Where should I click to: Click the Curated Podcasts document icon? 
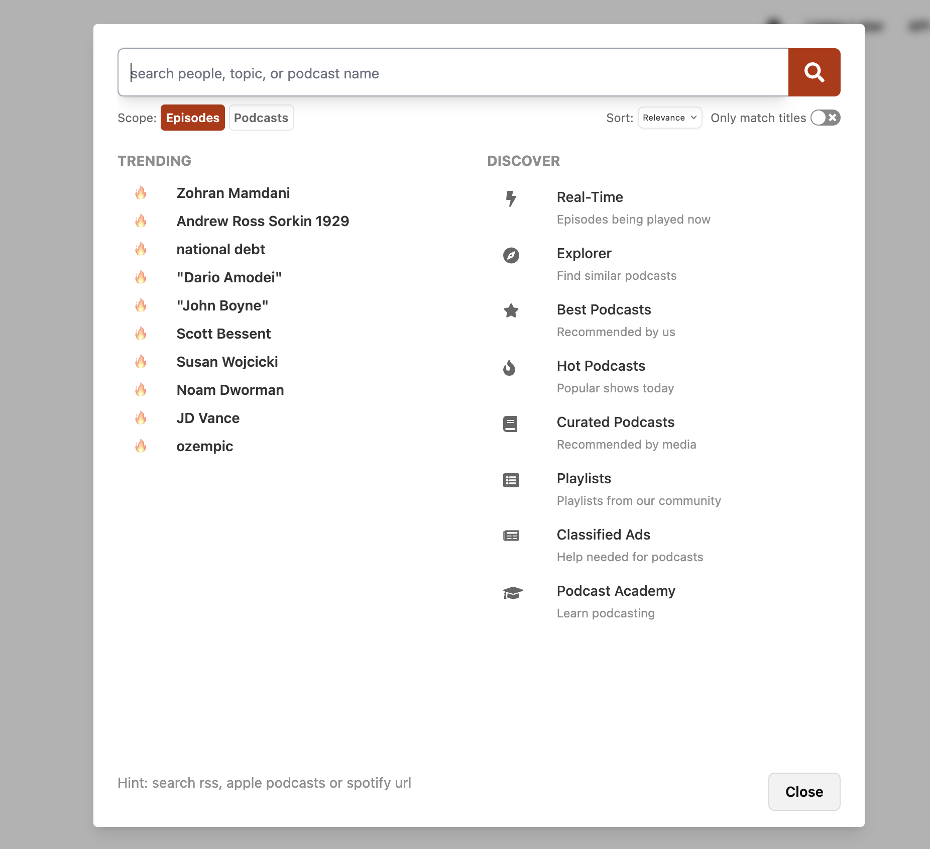pyautogui.click(x=511, y=425)
